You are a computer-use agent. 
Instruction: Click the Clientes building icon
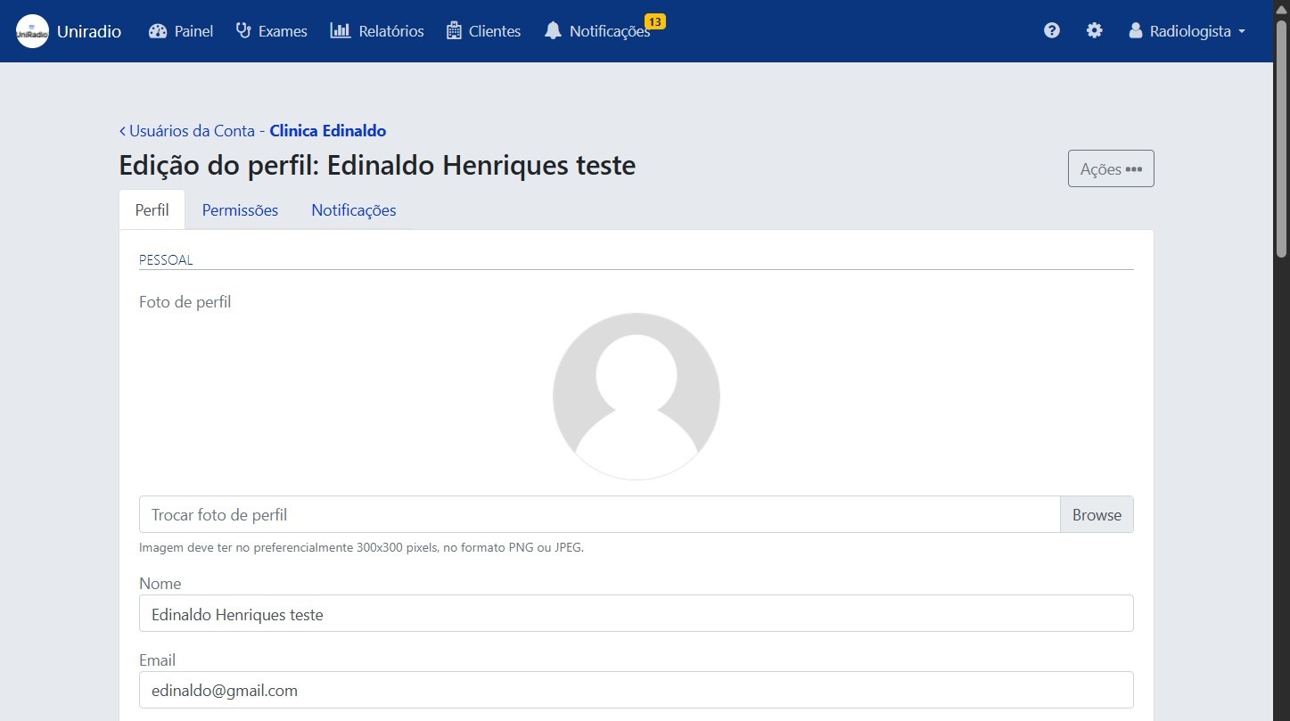454,30
